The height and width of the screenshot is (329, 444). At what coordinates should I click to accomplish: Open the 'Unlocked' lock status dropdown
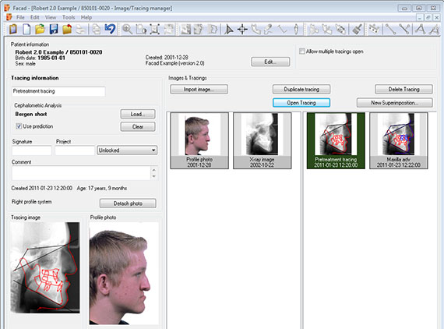coord(127,150)
